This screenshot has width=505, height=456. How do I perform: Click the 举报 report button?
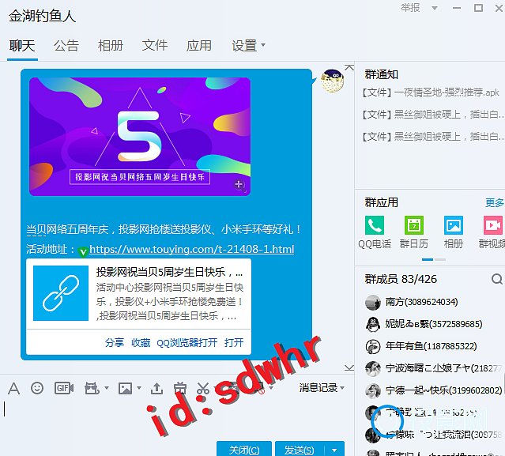tap(410, 8)
